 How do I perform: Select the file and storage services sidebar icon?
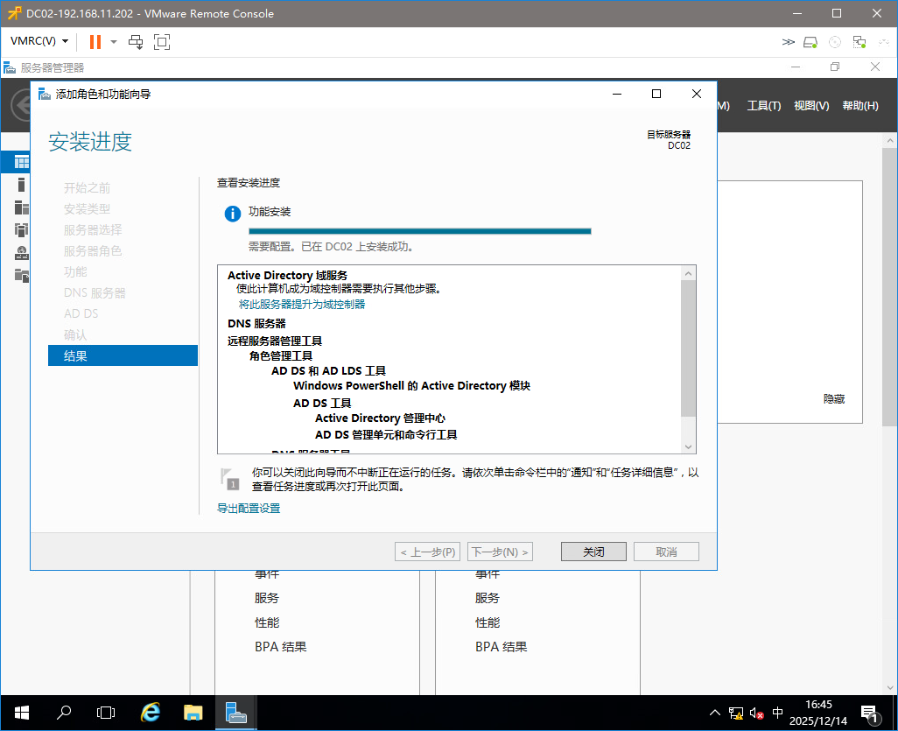point(22,276)
